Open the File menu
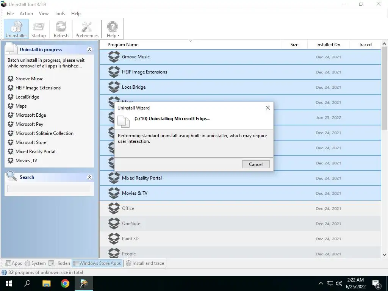The width and height of the screenshot is (388, 291). 10,14
